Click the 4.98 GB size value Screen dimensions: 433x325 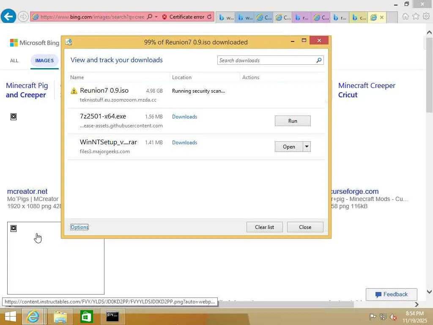pyautogui.click(x=154, y=91)
